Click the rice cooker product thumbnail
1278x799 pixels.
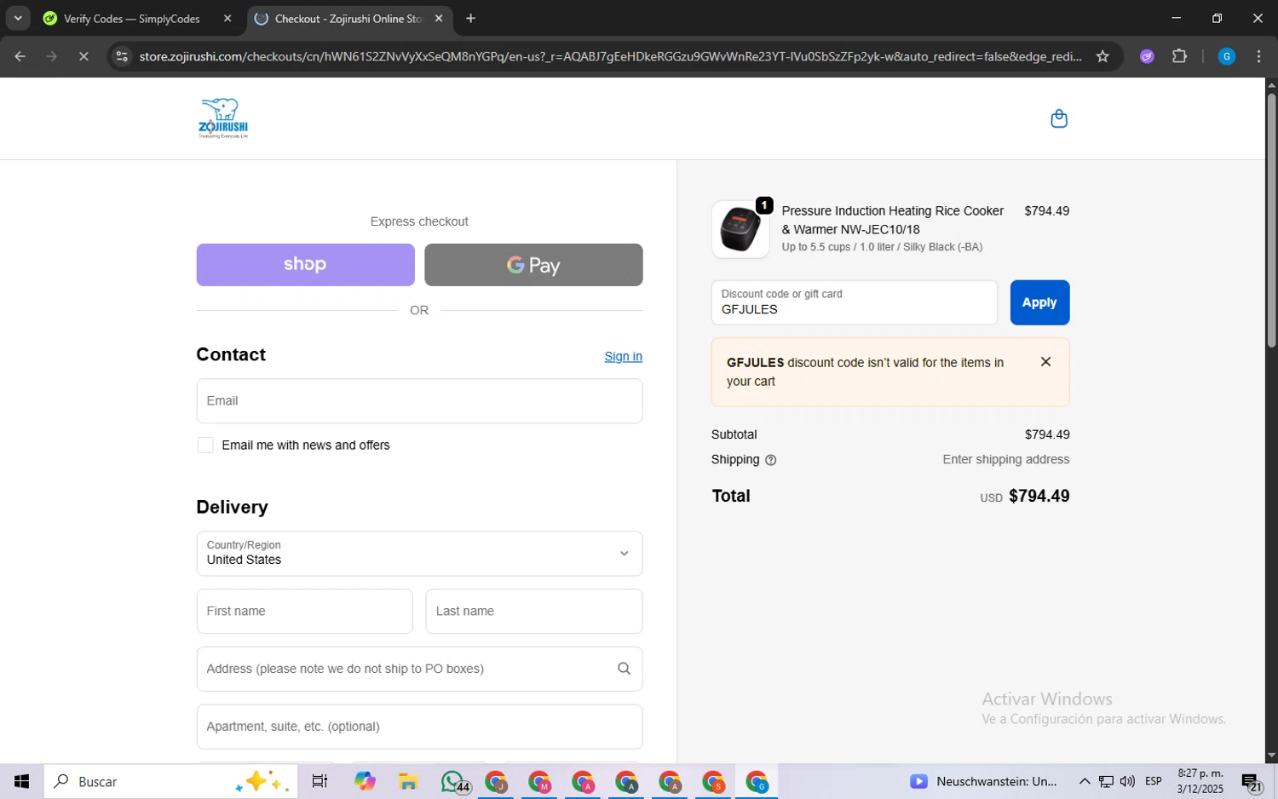[x=740, y=229]
